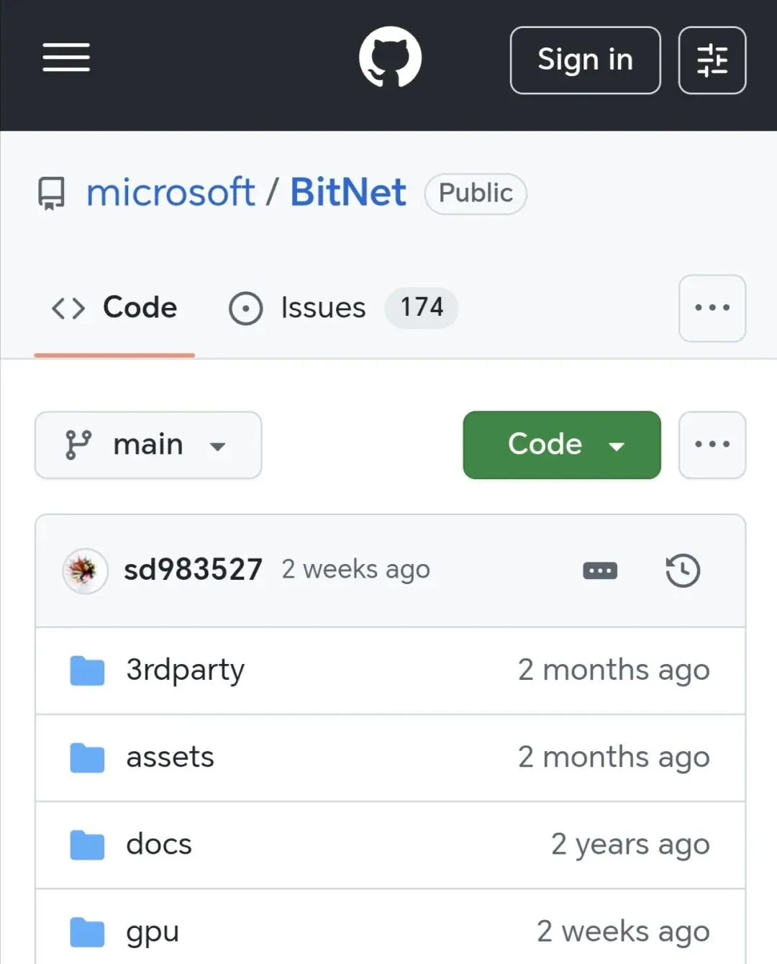Open the BitNet repository link
Image resolution: width=777 pixels, height=964 pixels.
(348, 193)
